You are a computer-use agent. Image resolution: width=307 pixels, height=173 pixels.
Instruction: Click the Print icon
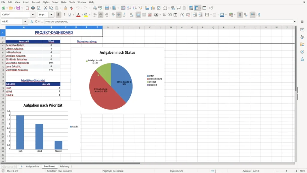tap(33, 8)
